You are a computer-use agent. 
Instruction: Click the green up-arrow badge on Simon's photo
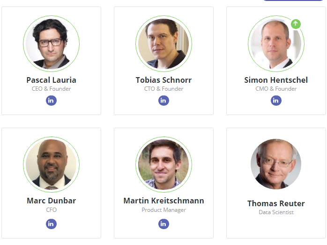tap(296, 24)
